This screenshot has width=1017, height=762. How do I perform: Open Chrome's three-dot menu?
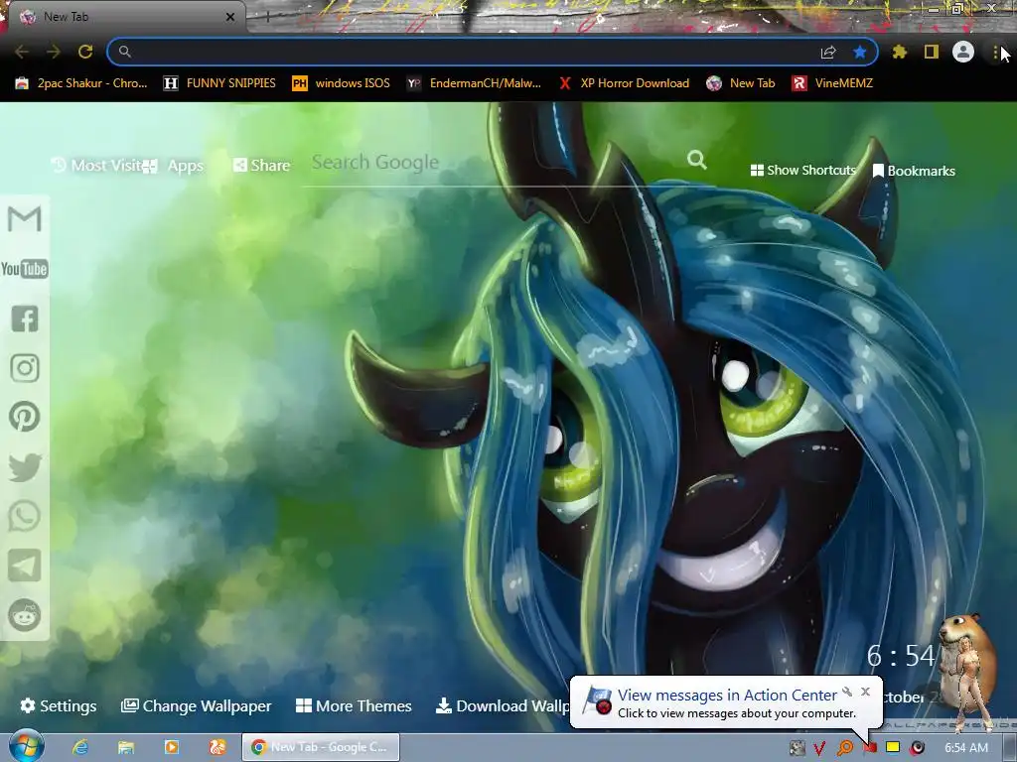tap(995, 52)
